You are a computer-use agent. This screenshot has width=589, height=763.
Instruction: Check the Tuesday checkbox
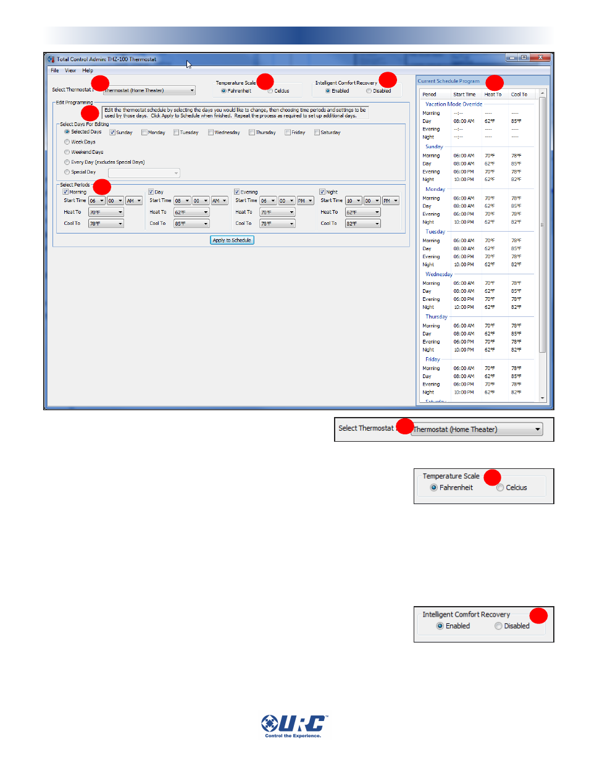pyautogui.click(x=176, y=132)
